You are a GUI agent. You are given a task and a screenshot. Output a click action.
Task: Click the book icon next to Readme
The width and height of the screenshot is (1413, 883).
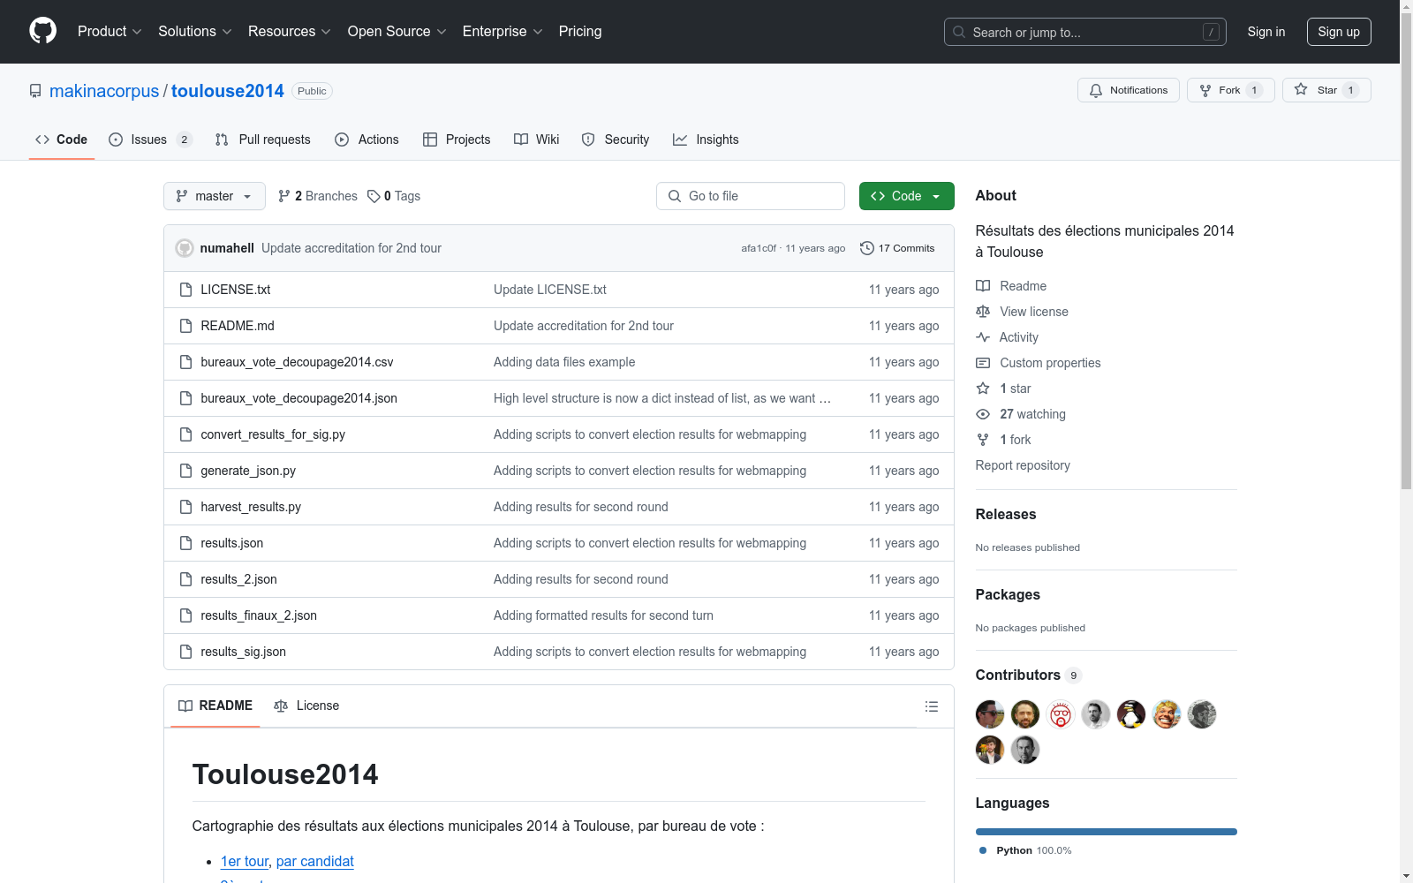[x=983, y=286]
